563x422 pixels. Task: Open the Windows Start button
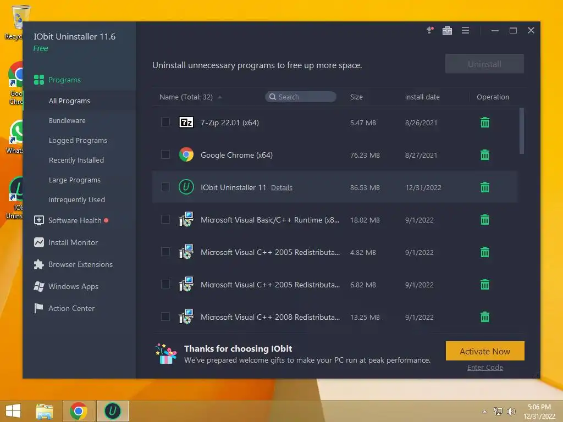click(x=13, y=411)
